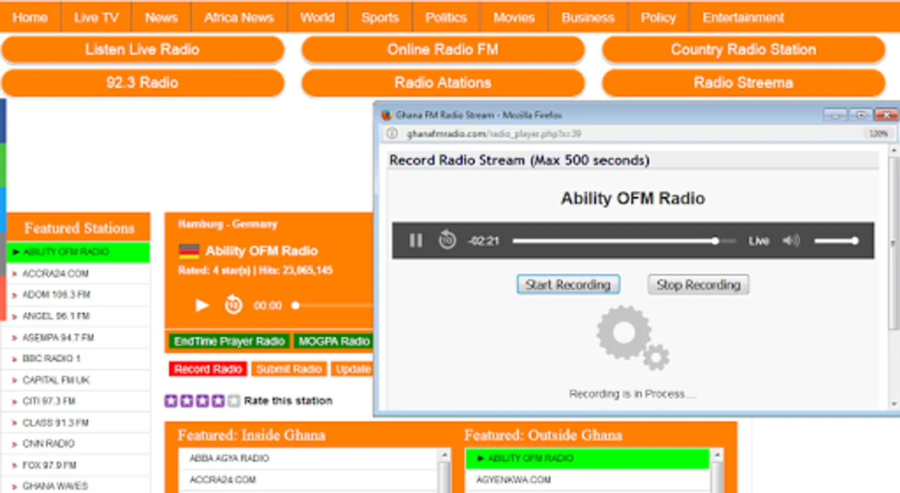Viewport: 900px width, 493px height.
Task: Select AGYENKWA.COM in Outside Ghana list
Action: tap(587, 480)
